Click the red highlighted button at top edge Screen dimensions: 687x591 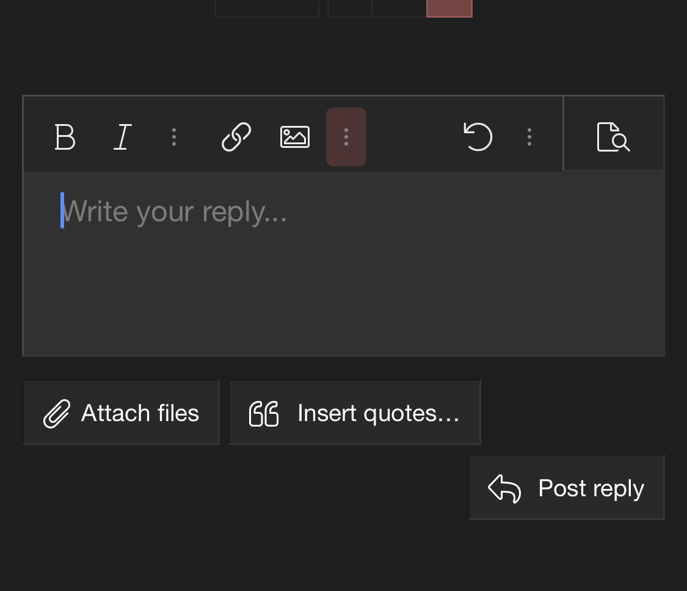(449, 8)
